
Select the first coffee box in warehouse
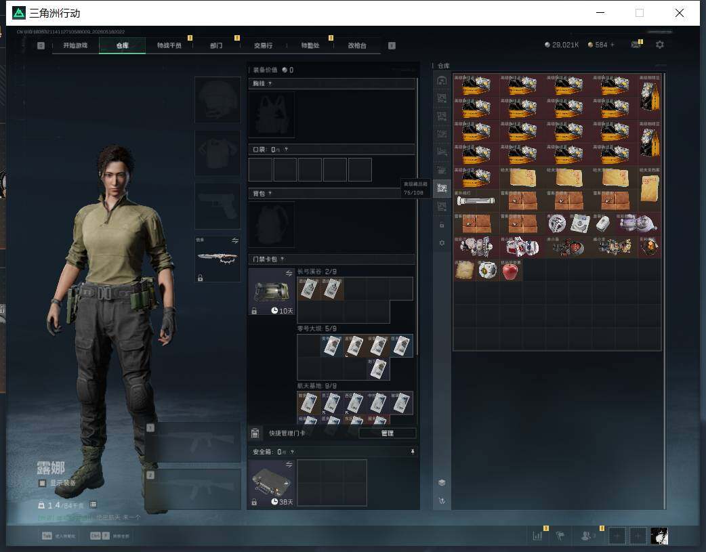[x=476, y=85]
